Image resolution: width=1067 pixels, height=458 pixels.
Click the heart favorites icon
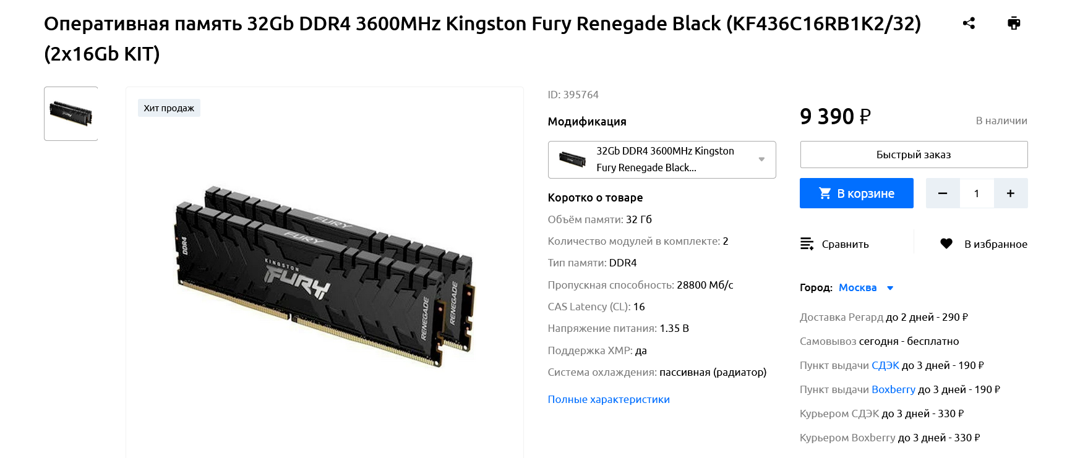(946, 244)
